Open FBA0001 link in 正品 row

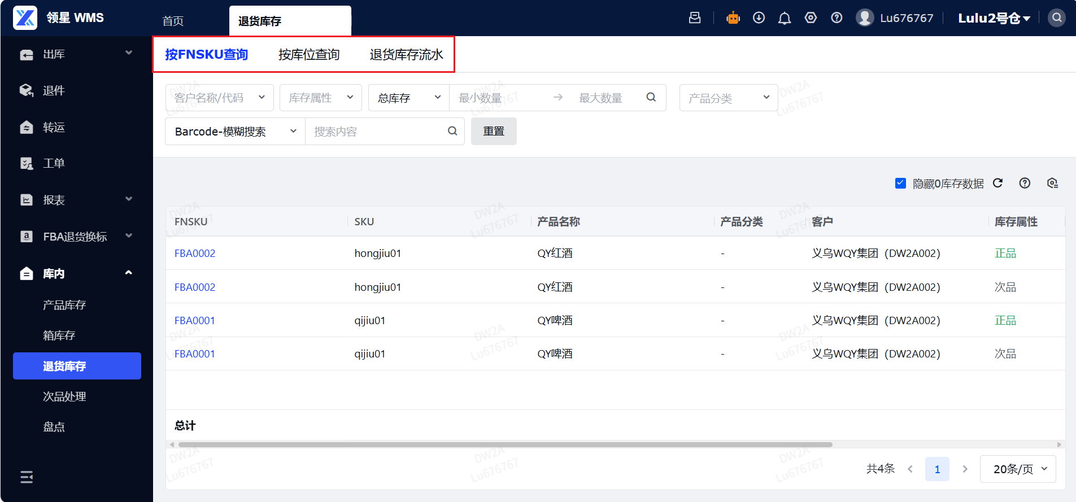tap(195, 320)
